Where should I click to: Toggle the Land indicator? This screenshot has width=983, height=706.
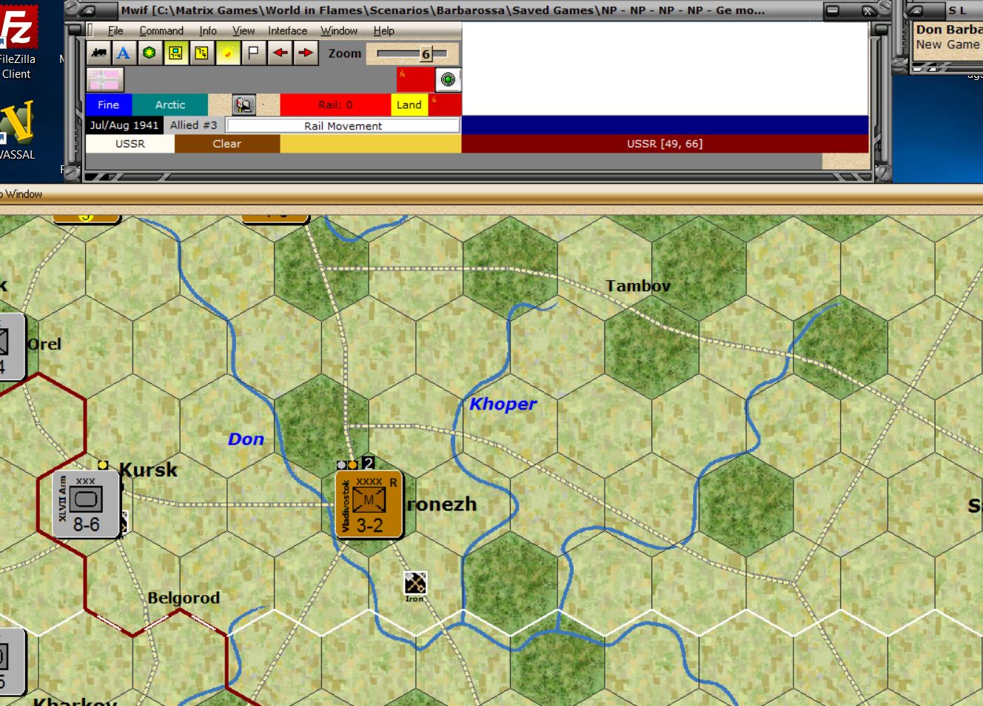point(409,104)
